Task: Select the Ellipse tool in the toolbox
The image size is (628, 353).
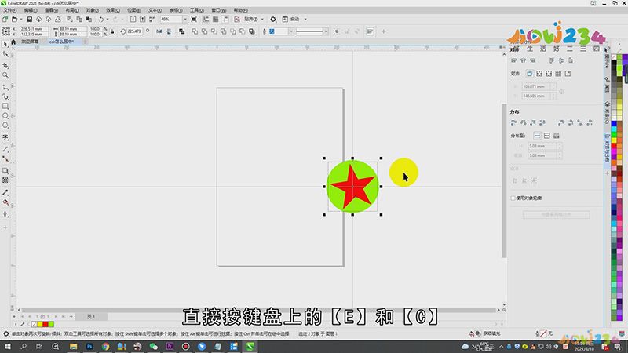Action: (x=5, y=115)
